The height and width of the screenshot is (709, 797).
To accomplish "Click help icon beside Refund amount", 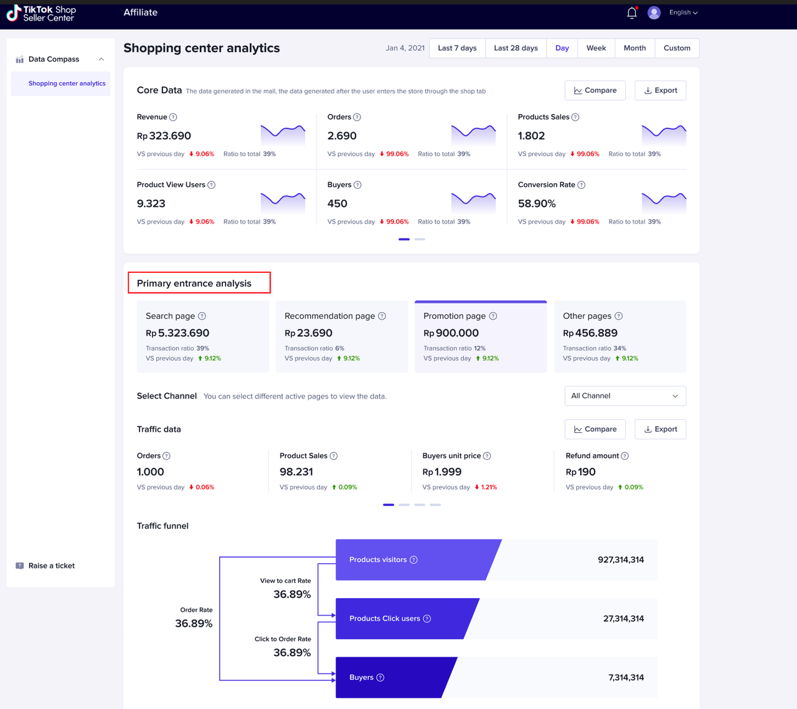I will click(x=625, y=456).
